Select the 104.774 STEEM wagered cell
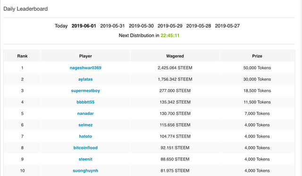This screenshot has width=302, height=176. click(x=175, y=136)
